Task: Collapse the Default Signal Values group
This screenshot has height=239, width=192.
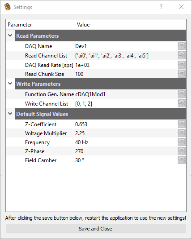Action: coord(10,114)
